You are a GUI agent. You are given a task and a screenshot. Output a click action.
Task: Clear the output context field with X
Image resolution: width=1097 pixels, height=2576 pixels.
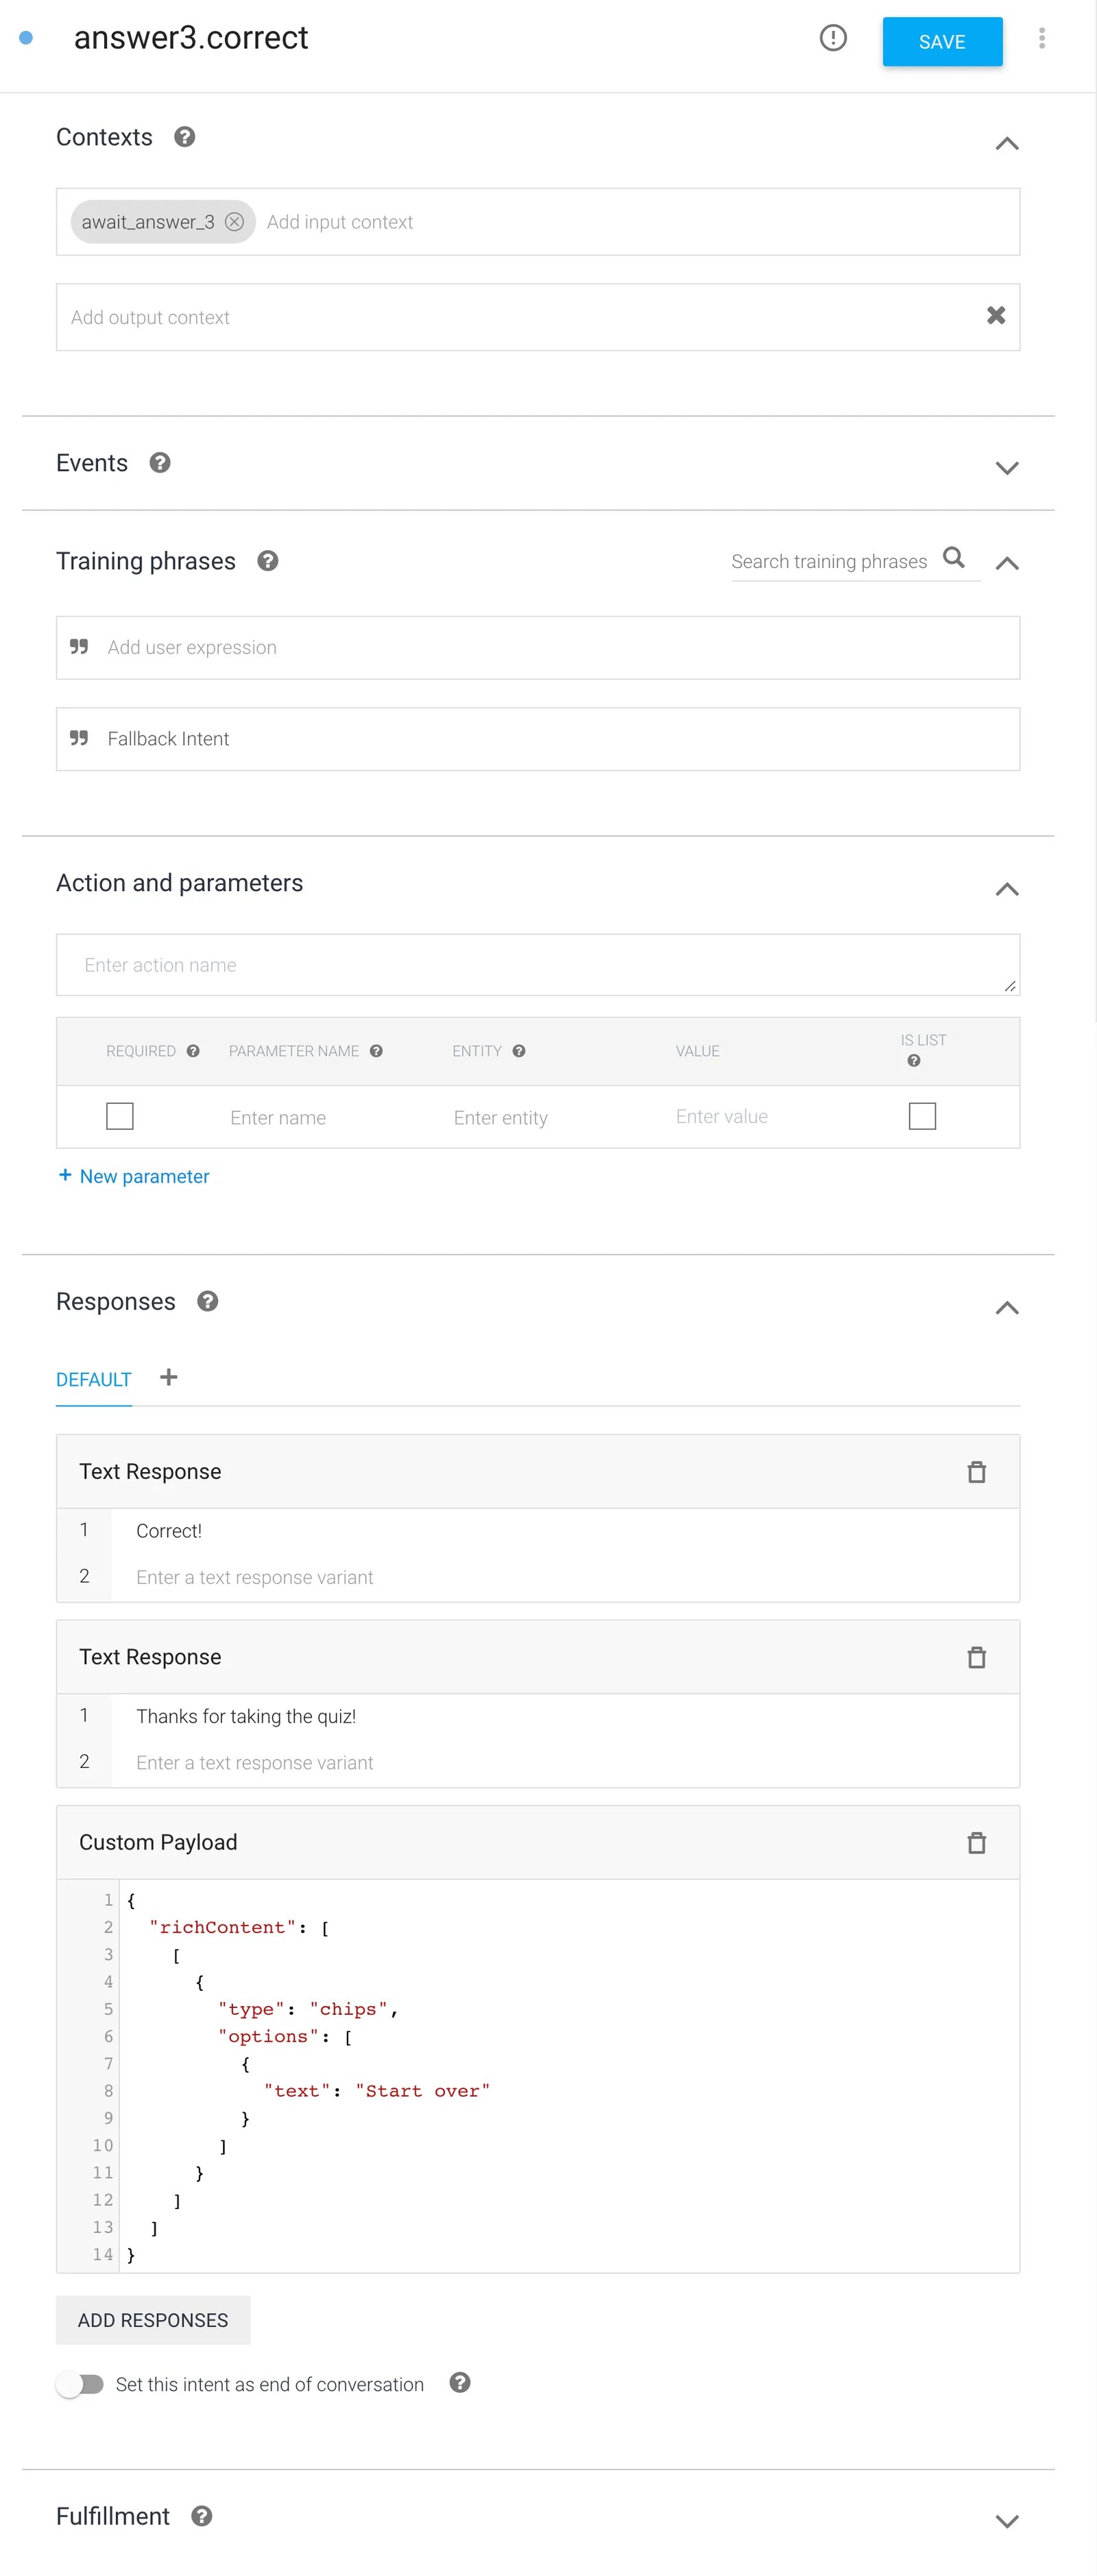[x=995, y=316]
